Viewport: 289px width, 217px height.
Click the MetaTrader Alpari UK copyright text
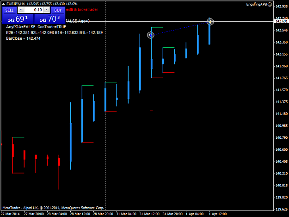pyautogui.click(x=53, y=208)
